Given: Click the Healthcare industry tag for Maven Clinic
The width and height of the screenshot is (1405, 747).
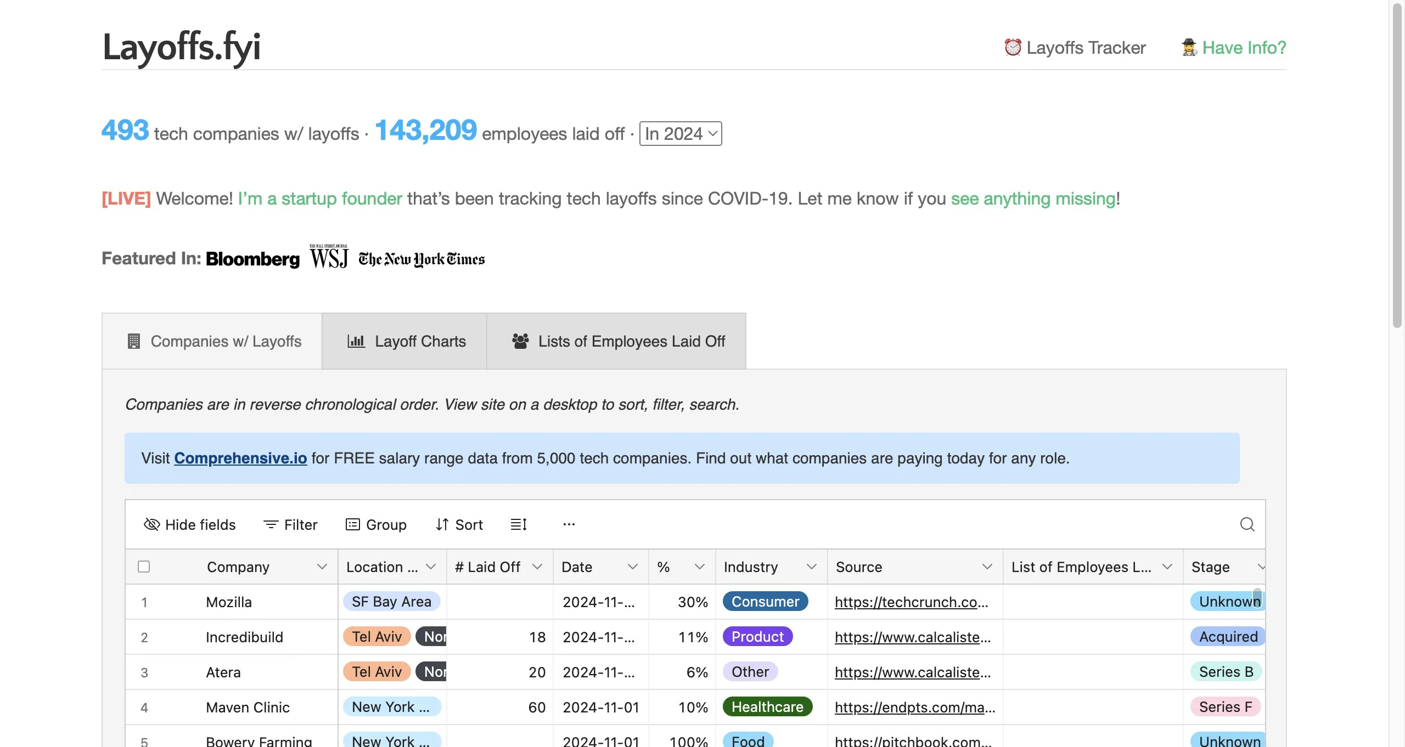Looking at the screenshot, I should coord(767,707).
